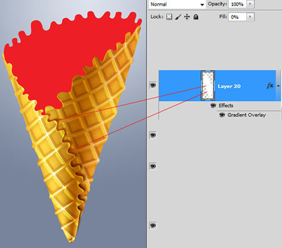Click the Effects label
Screen dimensions: 282x248
226,105
